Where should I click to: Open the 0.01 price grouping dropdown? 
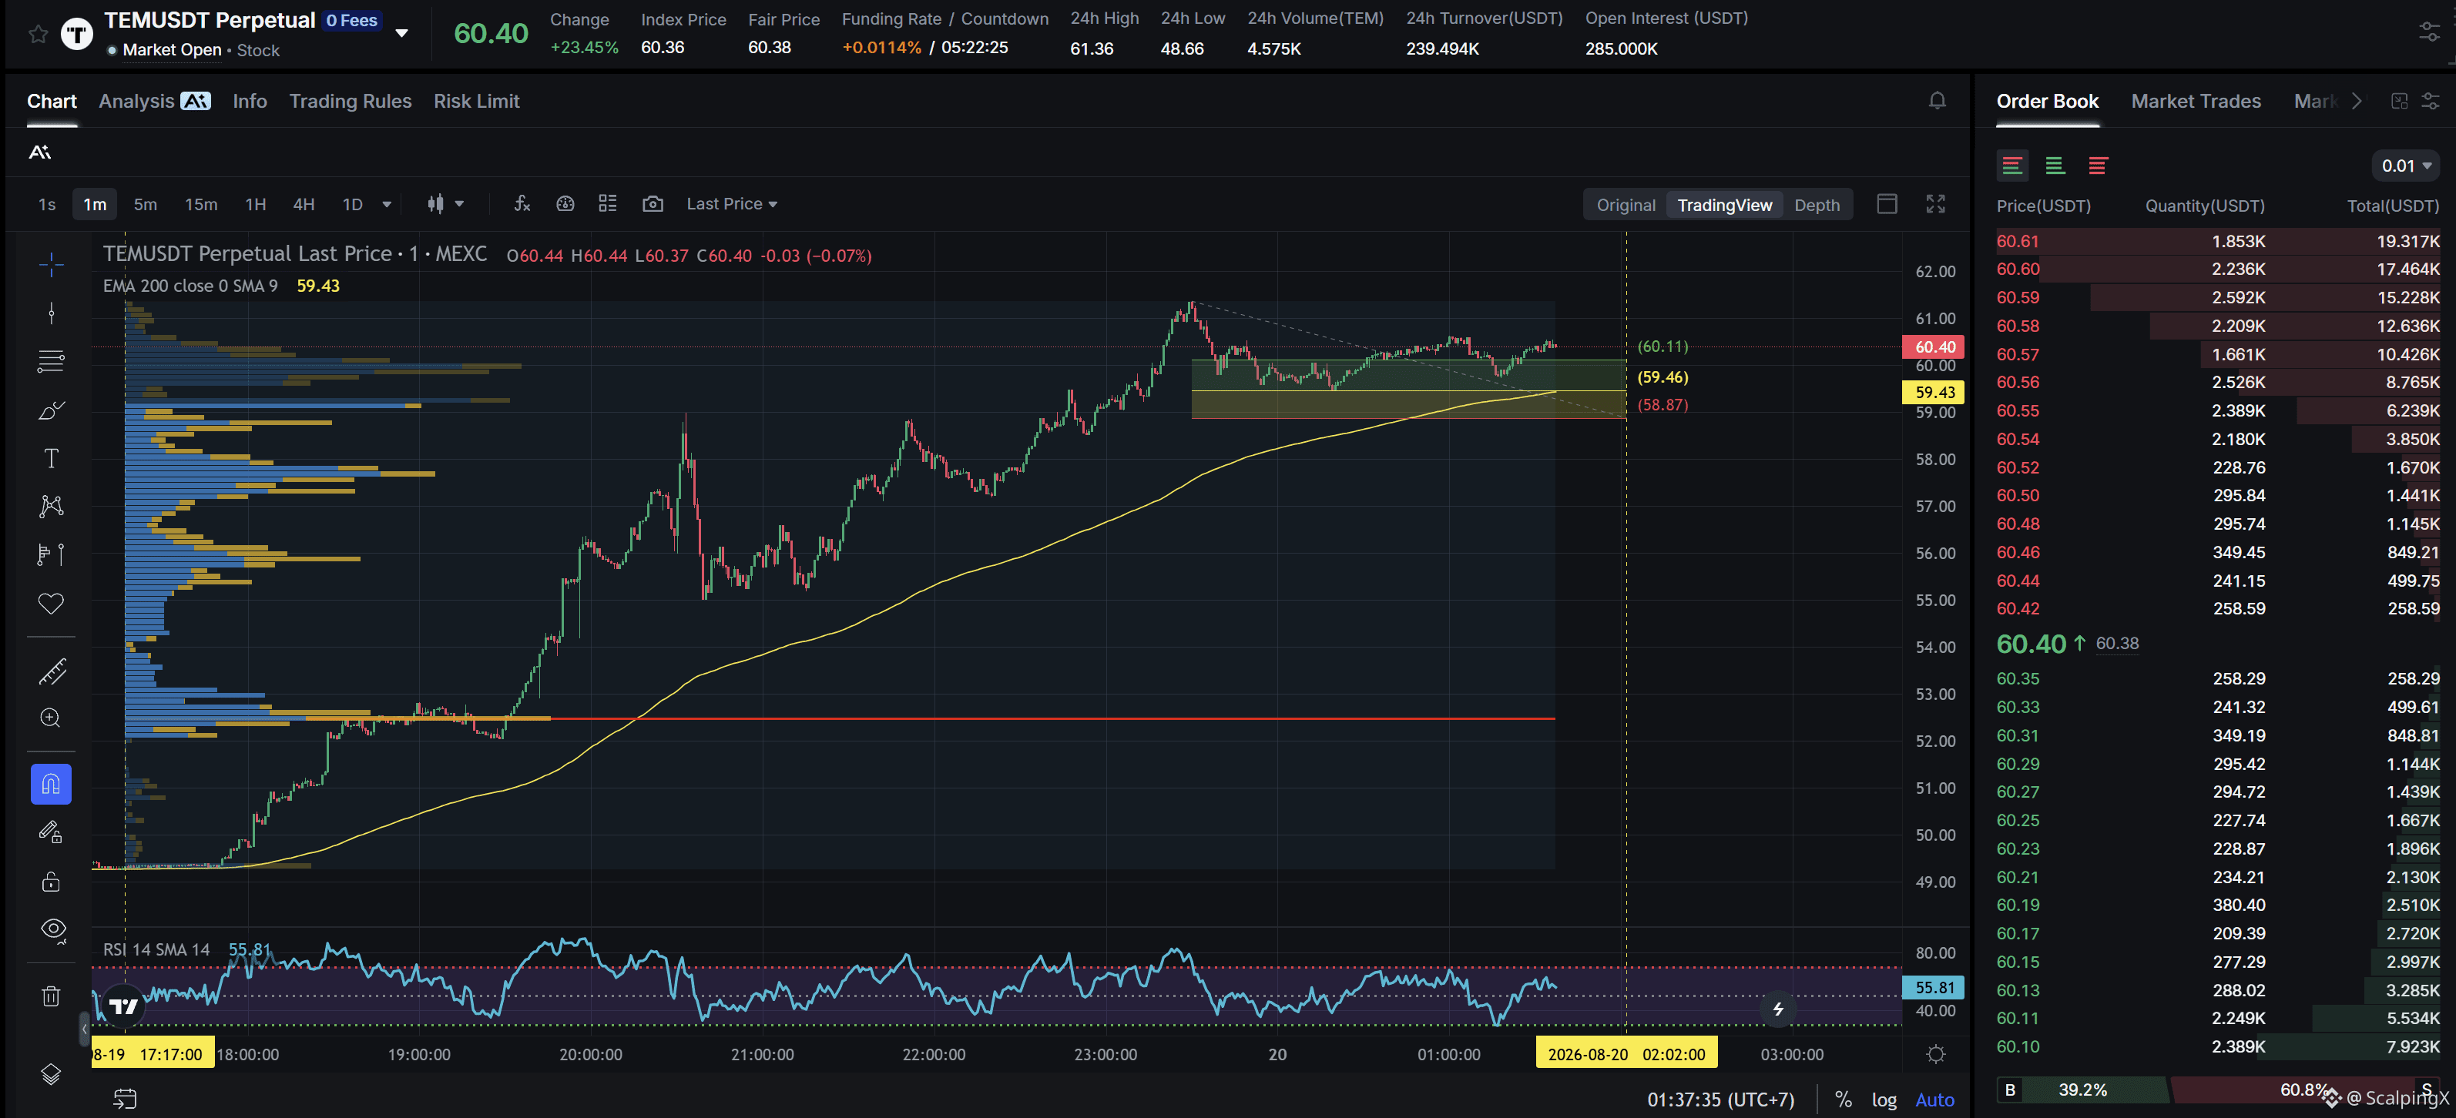coord(2405,166)
